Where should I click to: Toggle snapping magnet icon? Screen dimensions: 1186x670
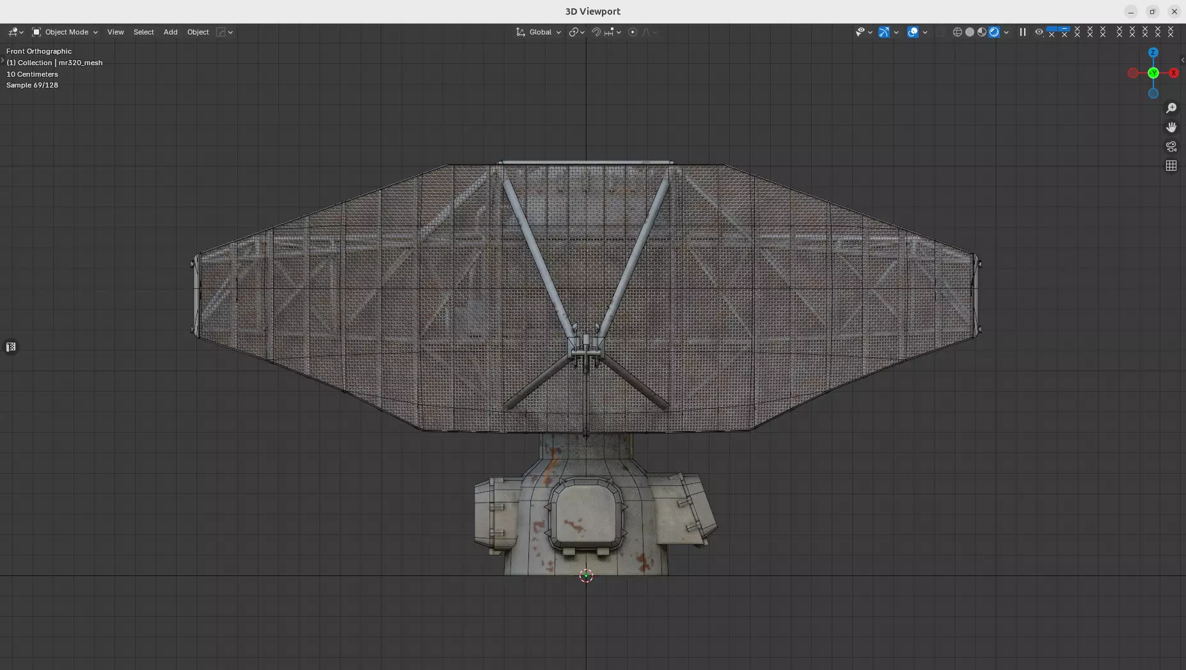596,32
